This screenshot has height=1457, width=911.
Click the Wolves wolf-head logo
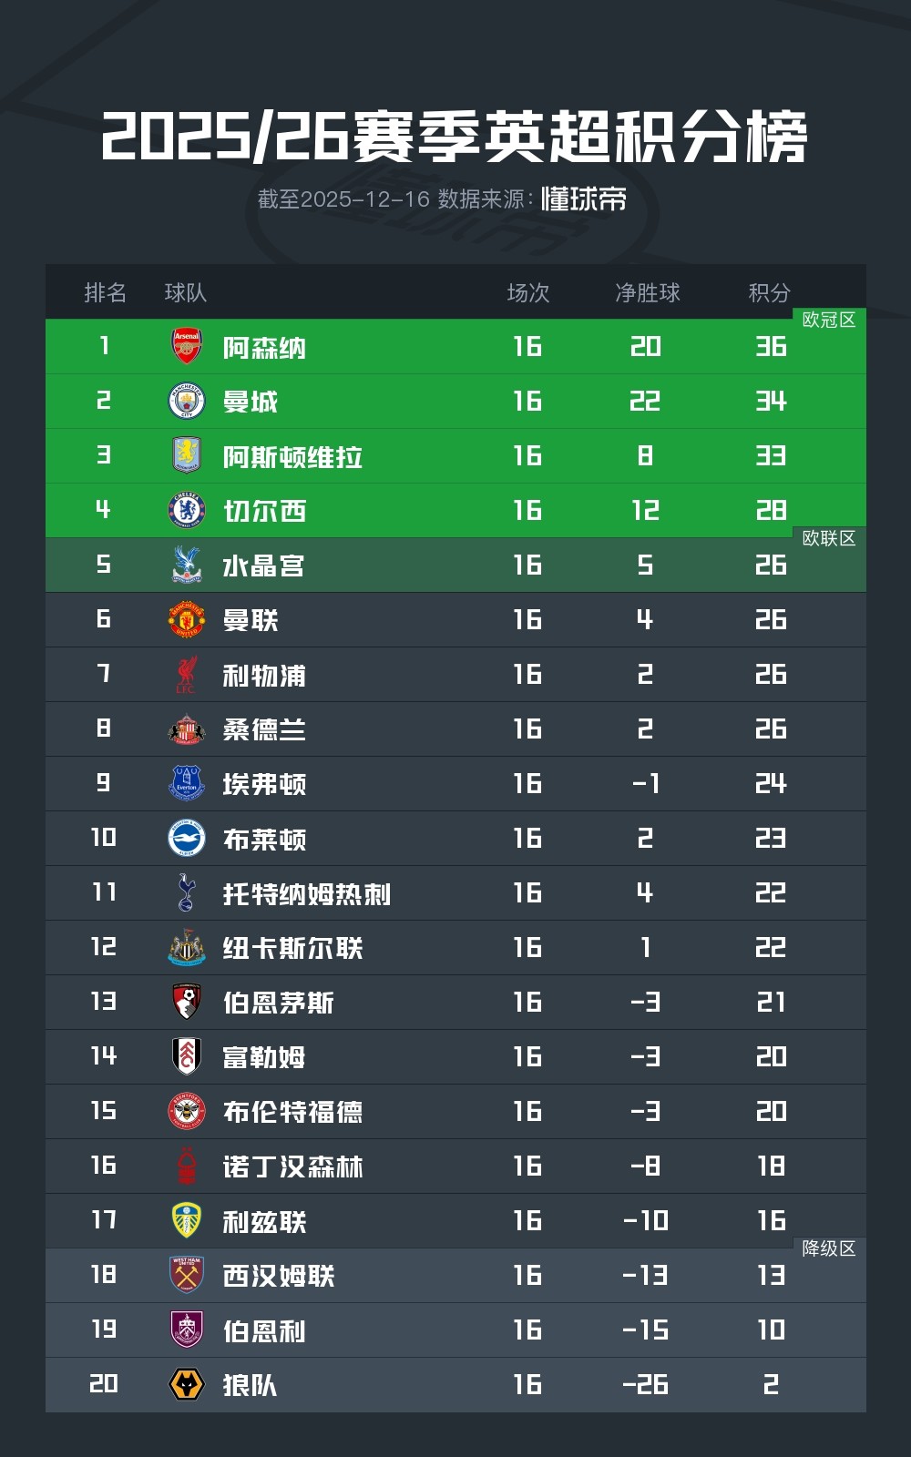pyautogui.click(x=187, y=1384)
